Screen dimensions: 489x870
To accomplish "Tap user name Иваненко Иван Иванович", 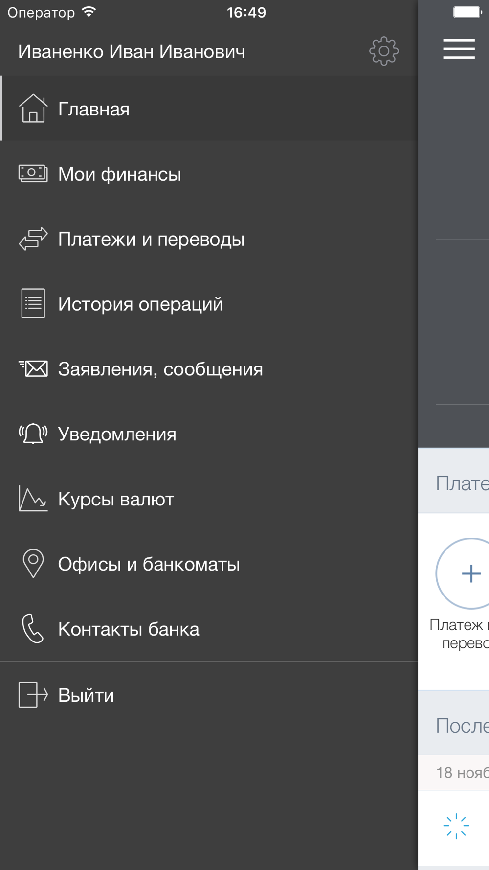I will coord(132,52).
